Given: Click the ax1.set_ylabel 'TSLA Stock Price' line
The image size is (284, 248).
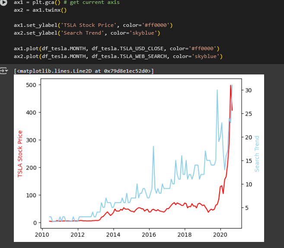Looking at the screenshot, I should (x=93, y=25).
